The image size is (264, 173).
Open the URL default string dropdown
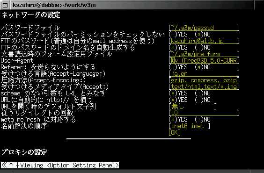point(192,107)
